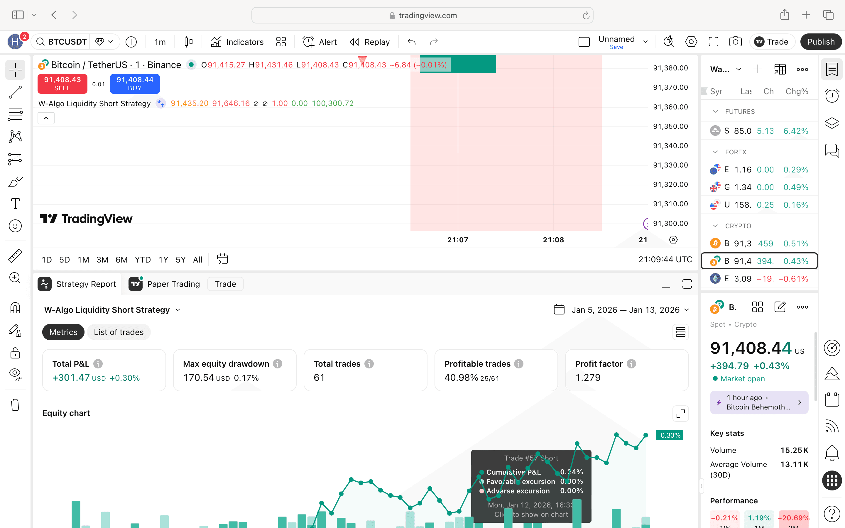The width and height of the screenshot is (845, 528).
Task: Collapse the FUTURES watchlist section
Action: pos(715,111)
